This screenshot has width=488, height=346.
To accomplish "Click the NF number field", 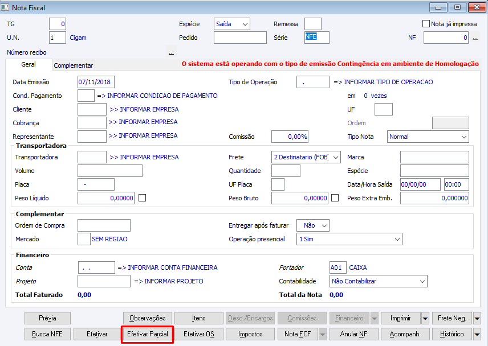I will [x=446, y=38].
